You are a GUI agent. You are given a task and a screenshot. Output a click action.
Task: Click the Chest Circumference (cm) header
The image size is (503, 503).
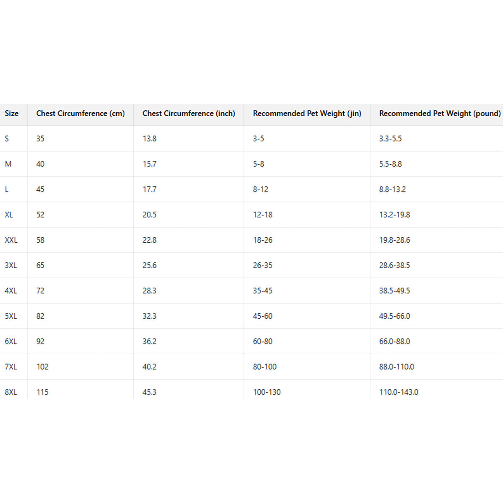[x=80, y=114]
